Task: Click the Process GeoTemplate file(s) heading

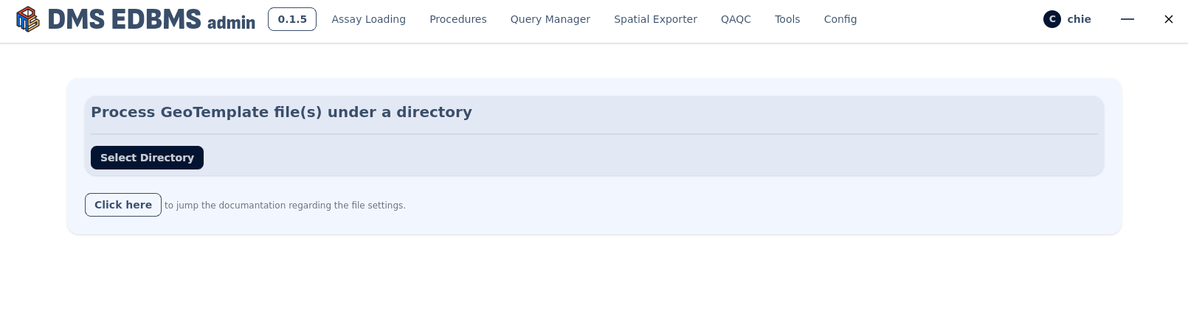Action: pyautogui.click(x=281, y=112)
